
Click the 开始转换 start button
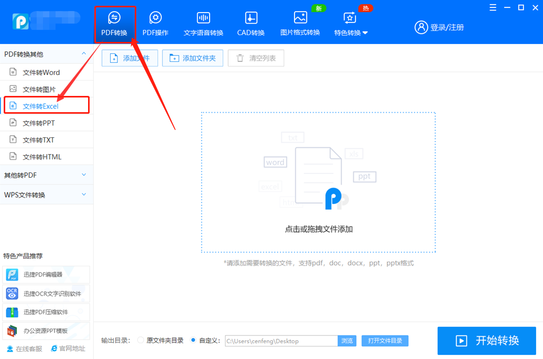[486, 341]
